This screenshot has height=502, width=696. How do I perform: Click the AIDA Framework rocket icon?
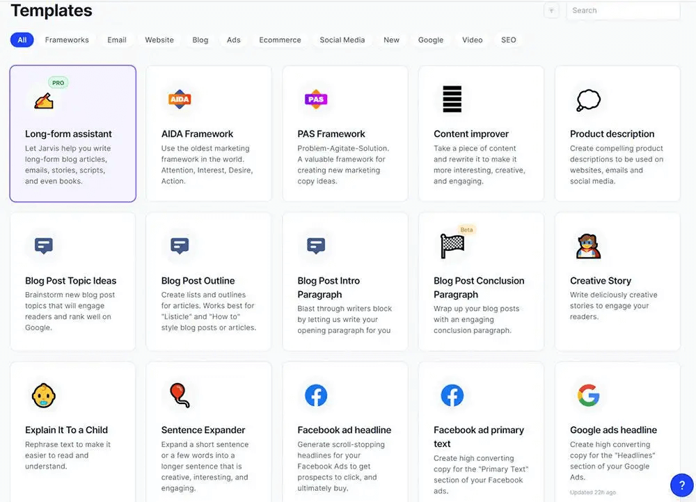[x=180, y=99]
